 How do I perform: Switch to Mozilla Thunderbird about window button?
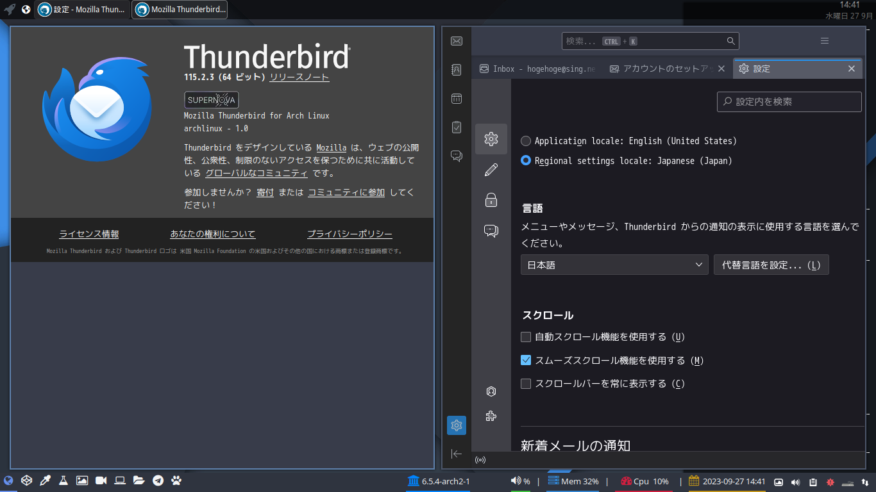click(x=180, y=10)
